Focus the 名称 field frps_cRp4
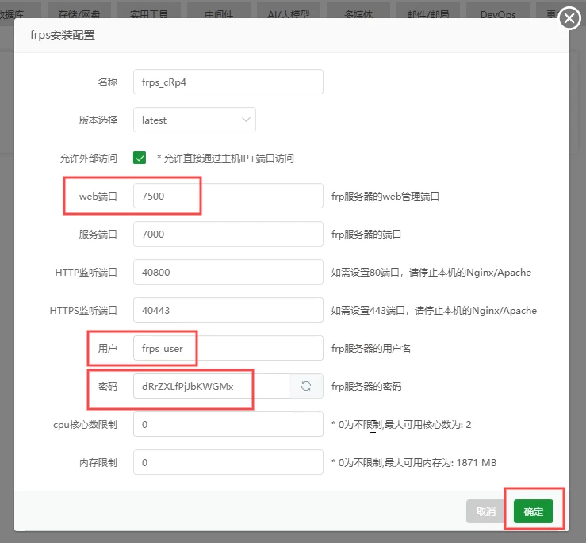 (228, 82)
